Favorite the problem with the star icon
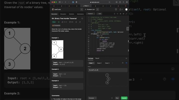Viewport: 179px width, 100px height. (x=76, y=22)
